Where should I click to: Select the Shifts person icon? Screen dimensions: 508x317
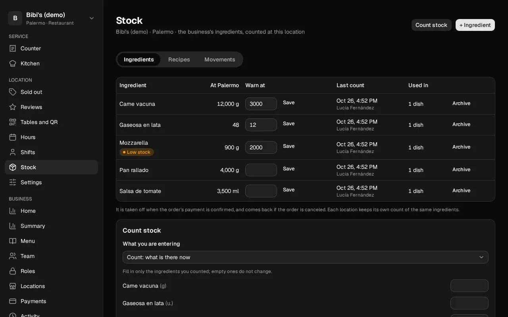13,152
